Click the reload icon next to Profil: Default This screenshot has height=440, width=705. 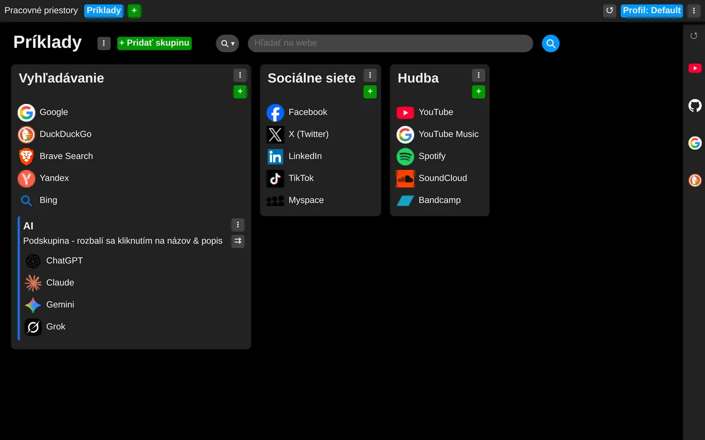(610, 10)
